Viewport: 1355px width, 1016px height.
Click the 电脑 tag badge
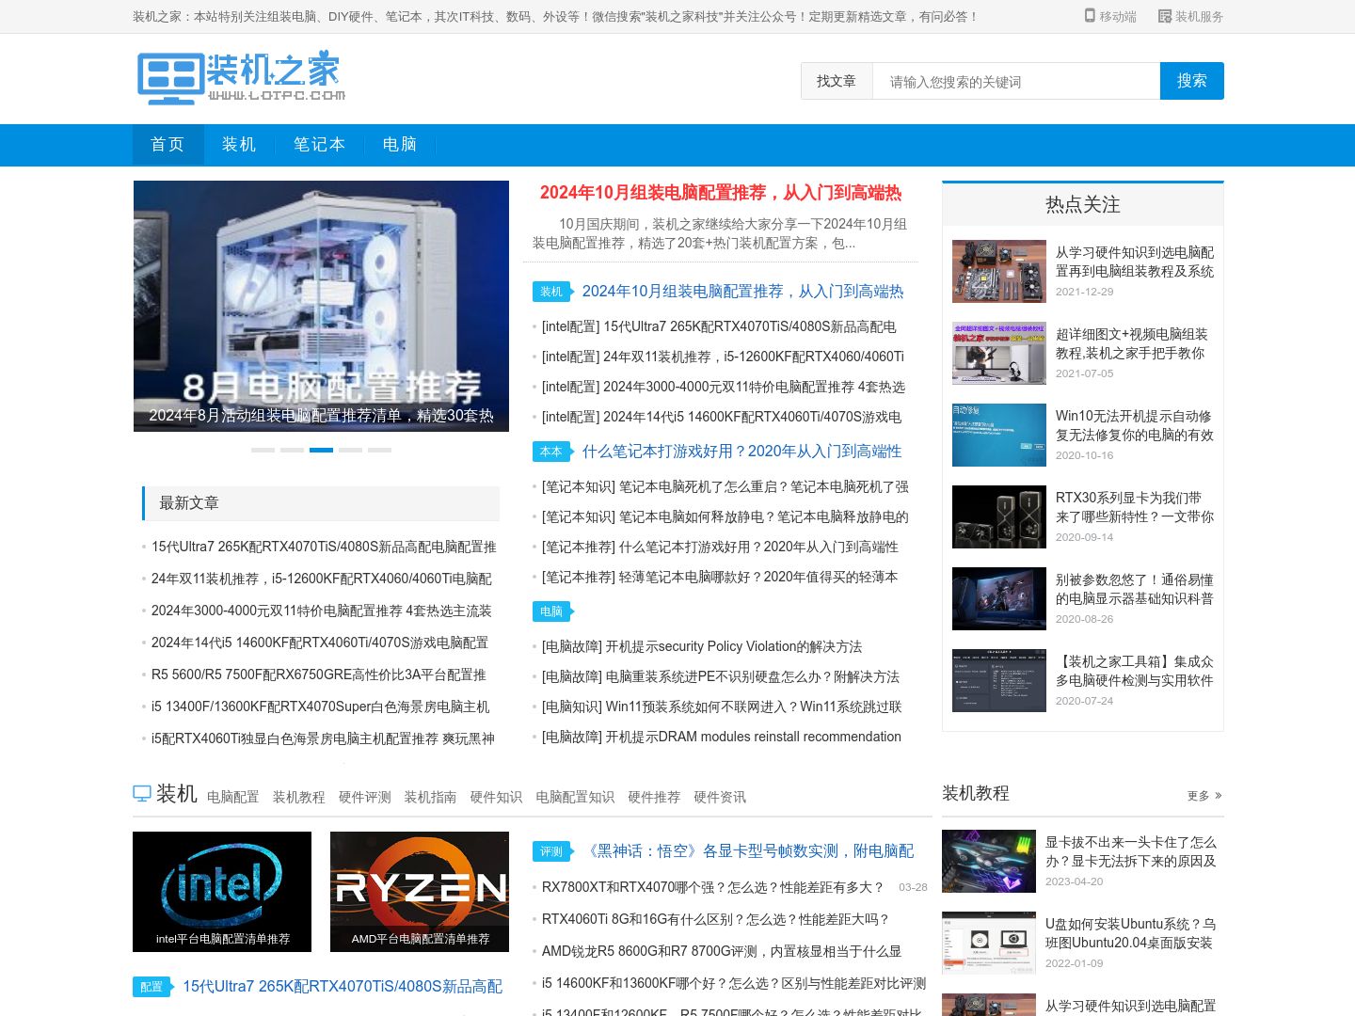coord(551,611)
